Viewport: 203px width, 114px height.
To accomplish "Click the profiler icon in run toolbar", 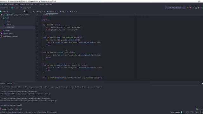I will [196, 8].
